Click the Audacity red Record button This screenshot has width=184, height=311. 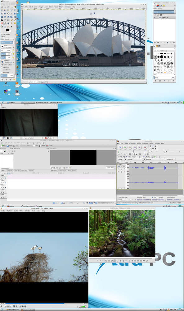click(145, 147)
